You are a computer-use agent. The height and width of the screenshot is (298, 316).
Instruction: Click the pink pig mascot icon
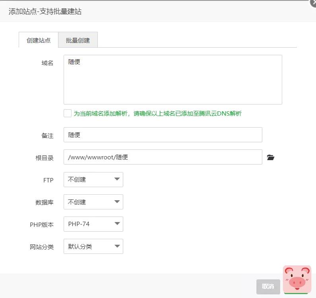click(297, 279)
